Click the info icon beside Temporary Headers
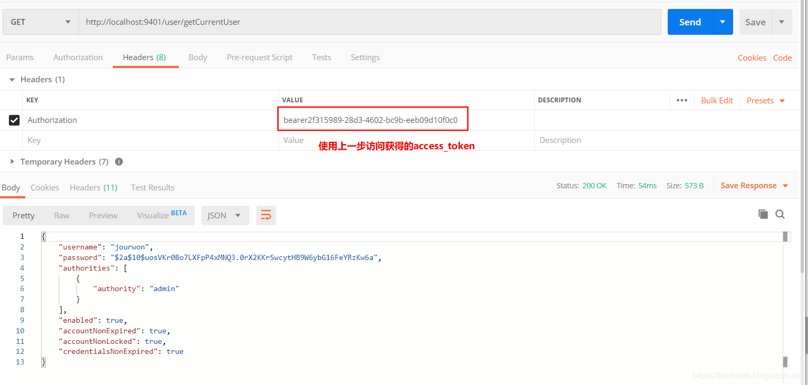808x385 pixels. click(x=119, y=161)
